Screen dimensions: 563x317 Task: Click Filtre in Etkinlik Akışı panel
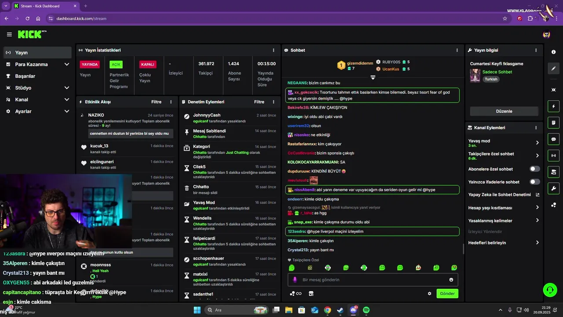tap(156, 102)
